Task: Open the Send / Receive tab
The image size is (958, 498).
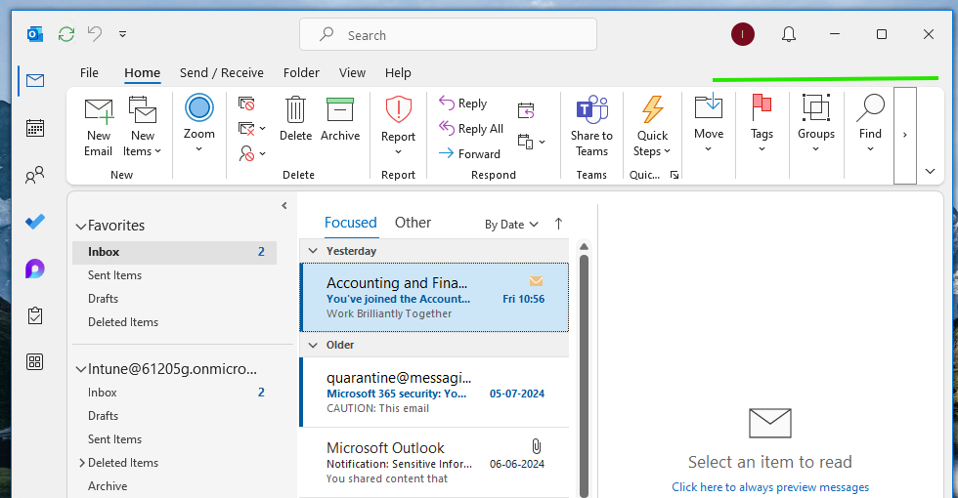Action: 222,72
